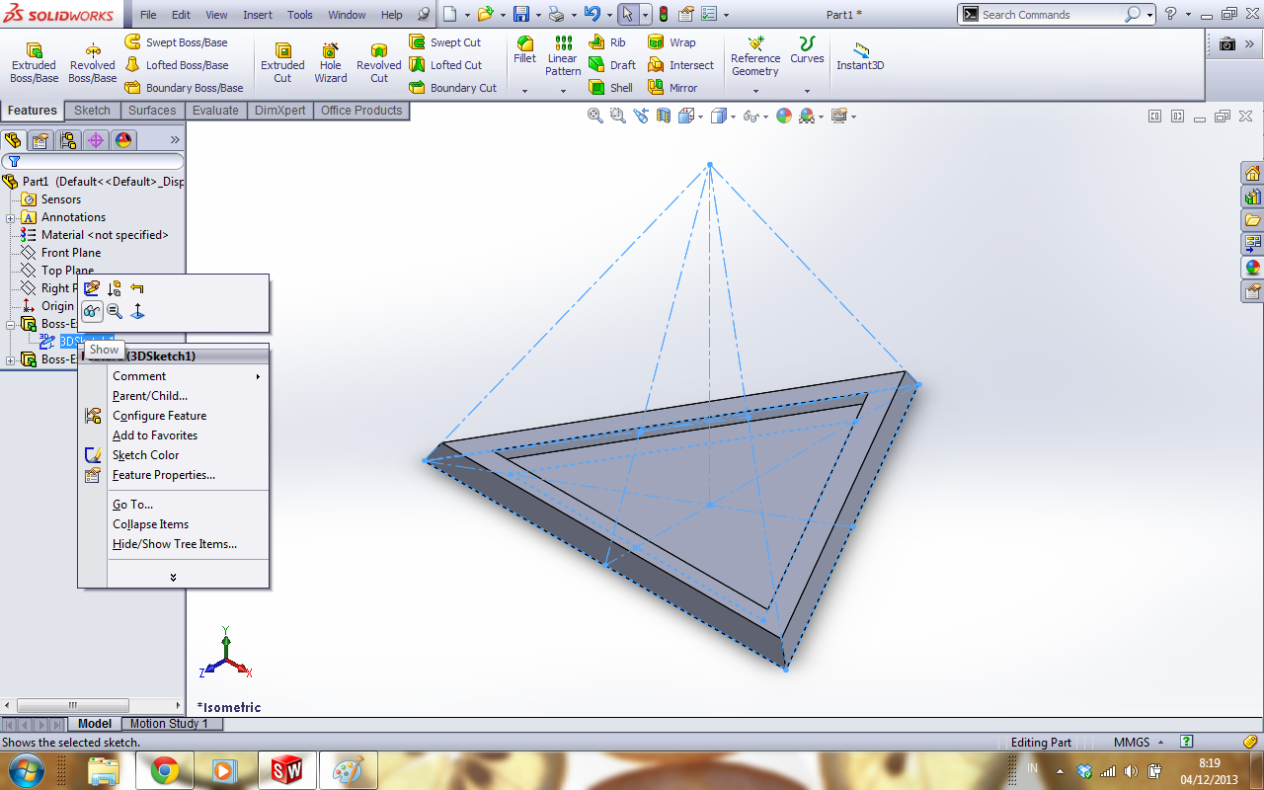Choose Hide/Show Tree Items entry
Viewport: 1264px width, 790px height.
(x=174, y=544)
